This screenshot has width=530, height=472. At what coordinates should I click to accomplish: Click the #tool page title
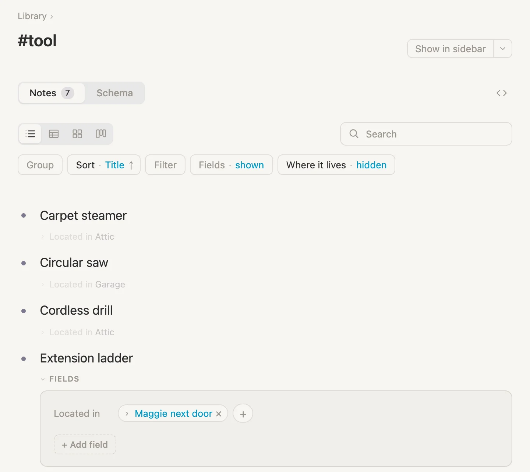coord(37,40)
